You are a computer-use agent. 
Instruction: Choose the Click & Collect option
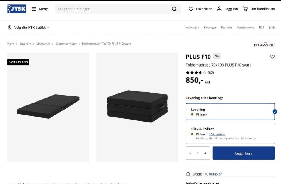230,133
